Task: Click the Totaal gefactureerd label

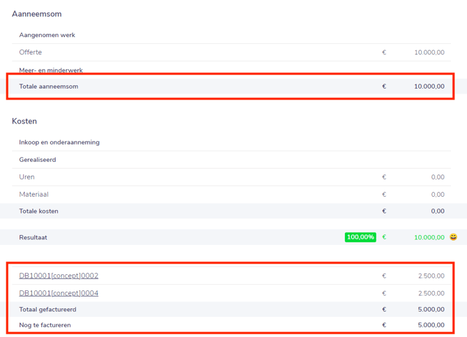Action: click(x=47, y=310)
